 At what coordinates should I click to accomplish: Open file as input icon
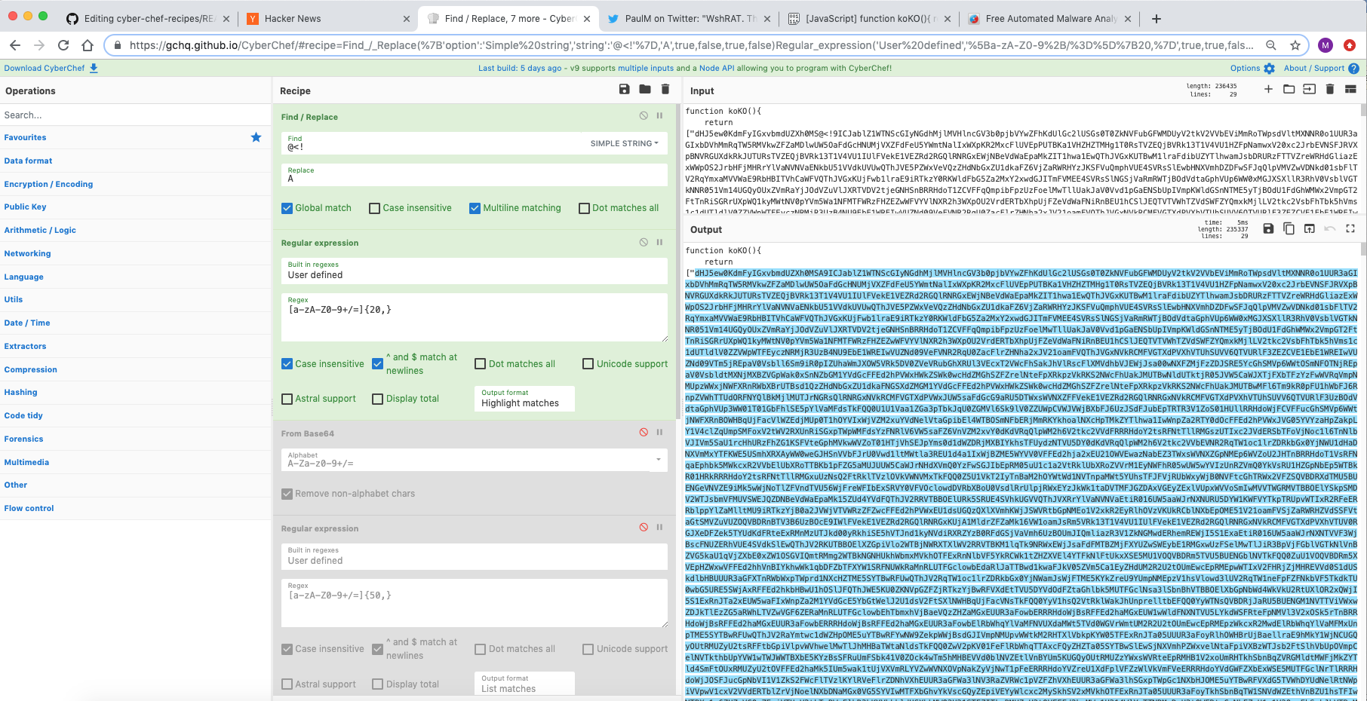(1309, 89)
